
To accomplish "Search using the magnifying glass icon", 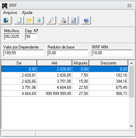I will pyautogui.click(x=51, y=20).
